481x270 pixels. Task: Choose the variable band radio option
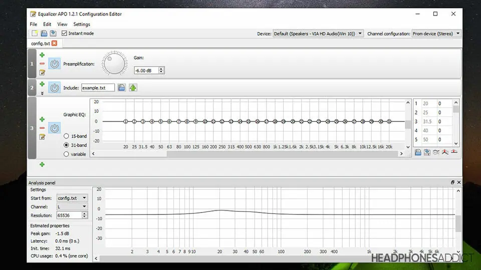[x=66, y=154]
